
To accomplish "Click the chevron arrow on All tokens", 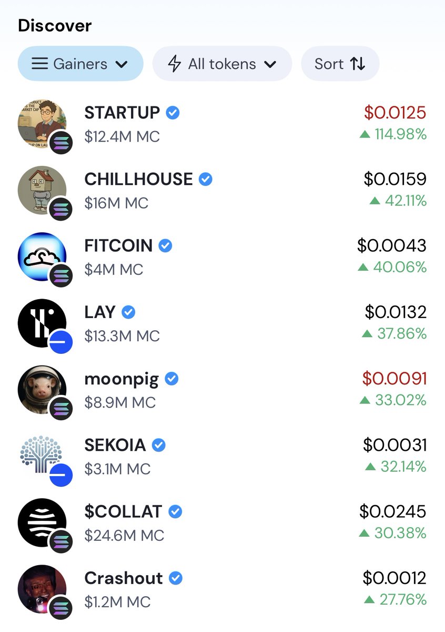I will [x=270, y=64].
